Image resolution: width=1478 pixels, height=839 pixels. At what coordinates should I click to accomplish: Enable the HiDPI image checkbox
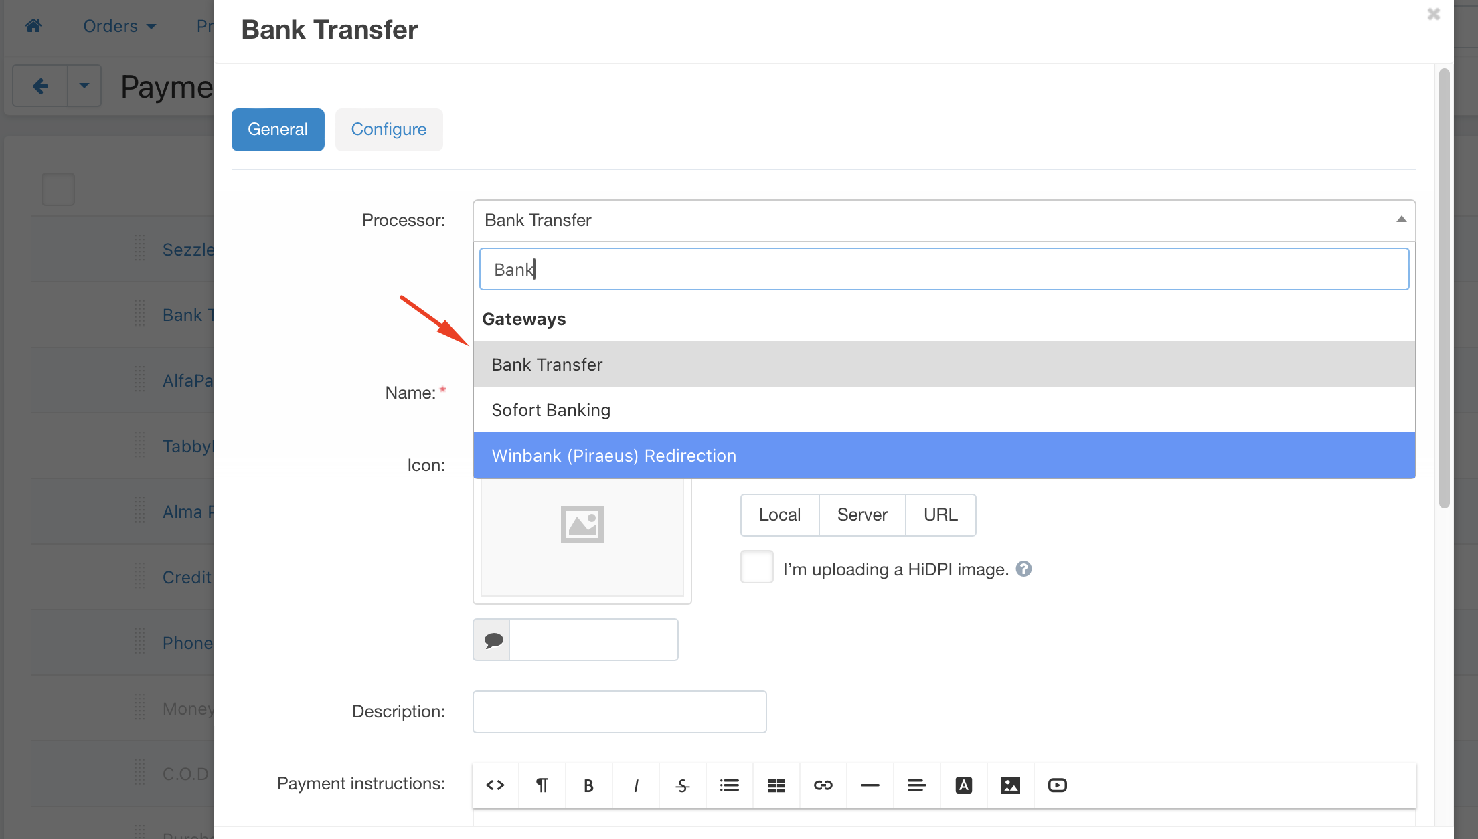point(756,567)
